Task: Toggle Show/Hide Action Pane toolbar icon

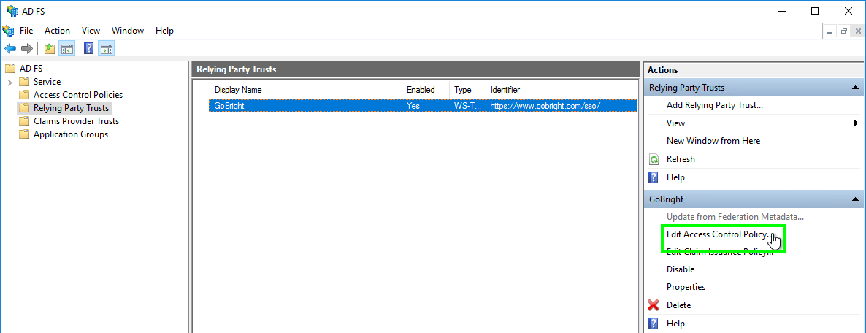Action: coord(106,49)
